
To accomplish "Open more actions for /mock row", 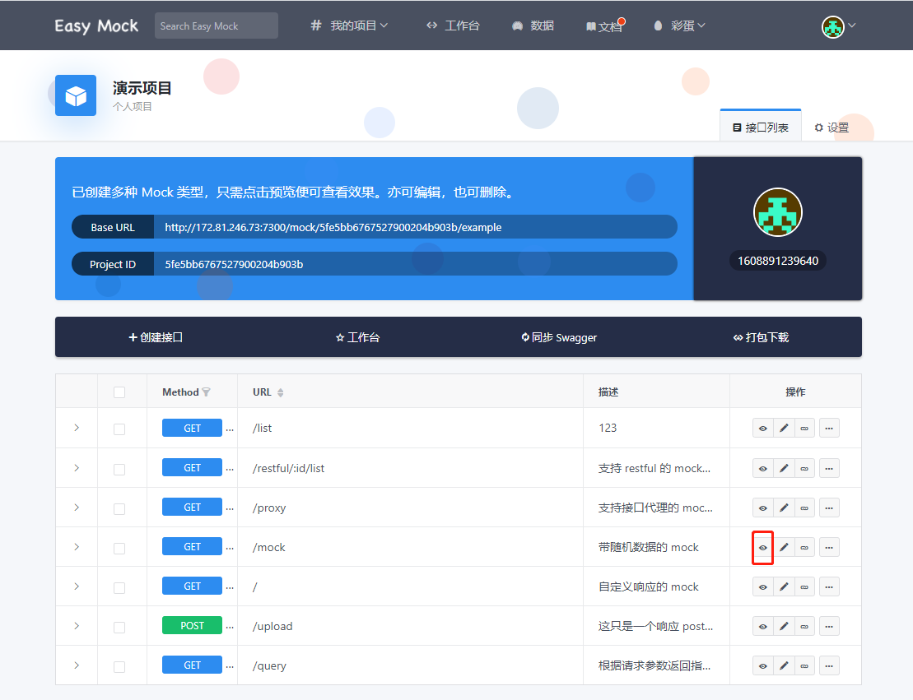I will [829, 548].
